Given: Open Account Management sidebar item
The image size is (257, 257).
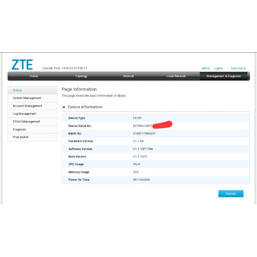Looking at the screenshot, I should (32, 106).
